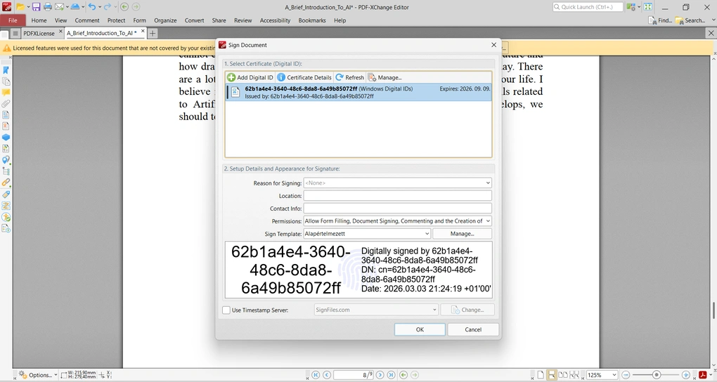Screen dimensions: 717x382
Task: Expand the UI options dropdown arrow near Quick Launch
Action: click(639, 7)
